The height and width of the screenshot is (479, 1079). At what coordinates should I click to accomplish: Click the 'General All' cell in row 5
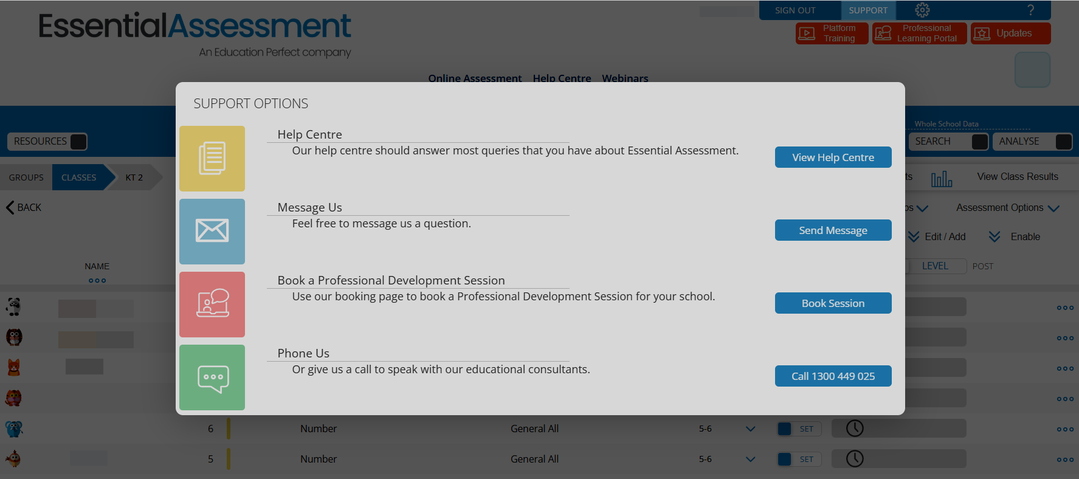tap(534, 459)
